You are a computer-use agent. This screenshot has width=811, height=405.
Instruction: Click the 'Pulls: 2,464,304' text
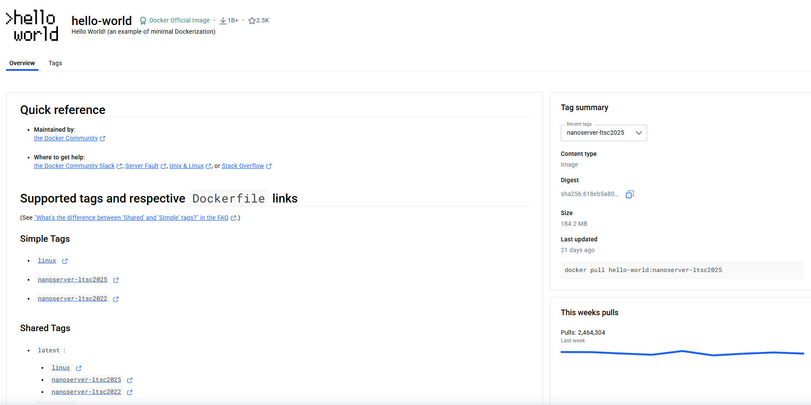583,332
